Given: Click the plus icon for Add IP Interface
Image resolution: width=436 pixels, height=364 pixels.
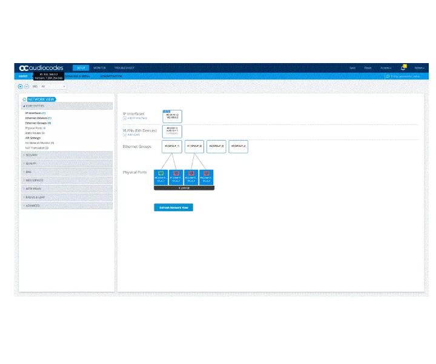Looking at the screenshot, I should (125, 118).
